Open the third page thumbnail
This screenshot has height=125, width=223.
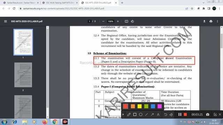23,107
